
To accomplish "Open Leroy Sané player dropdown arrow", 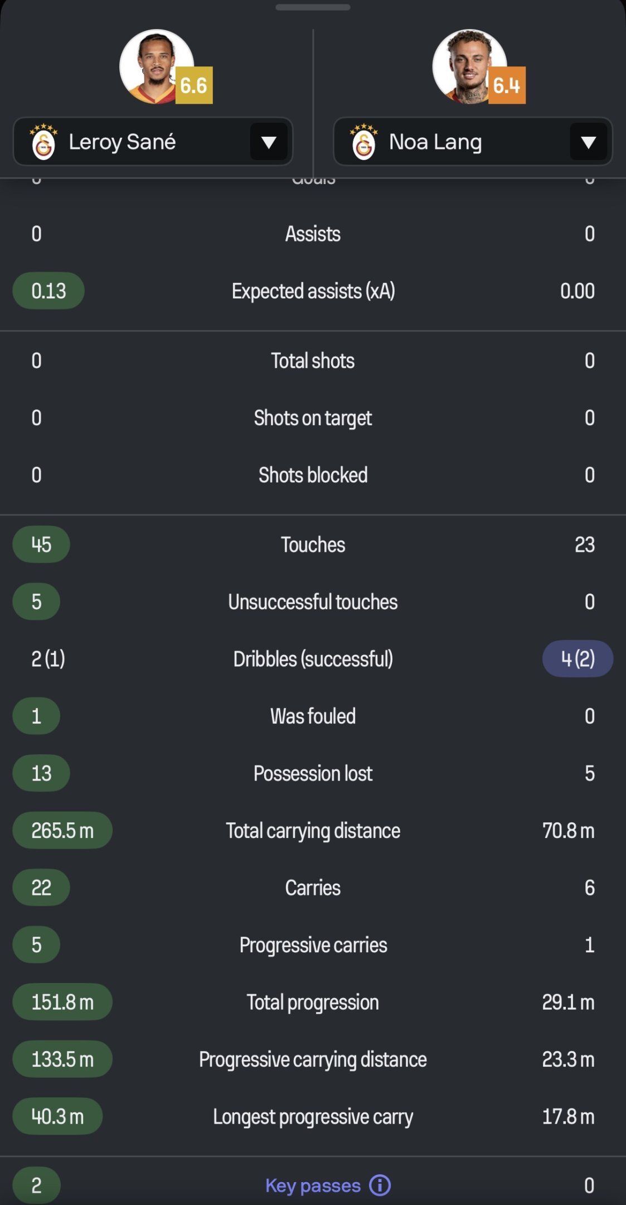I will [x=269, y=142].
